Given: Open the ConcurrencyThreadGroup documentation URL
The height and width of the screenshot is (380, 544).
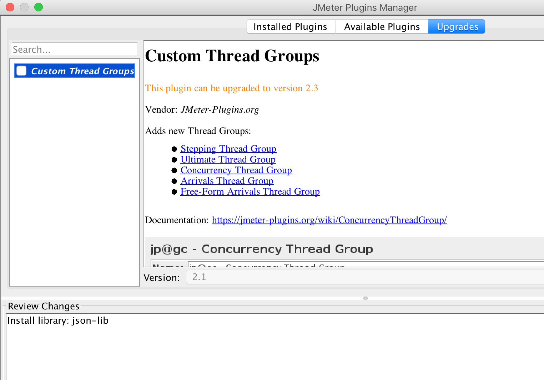Looking at the screenshot, I should [x=329, y=220].
